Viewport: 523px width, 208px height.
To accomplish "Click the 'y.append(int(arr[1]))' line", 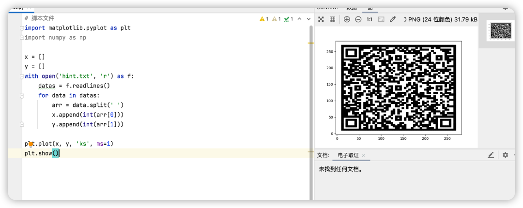I will [x=88, y=125].
